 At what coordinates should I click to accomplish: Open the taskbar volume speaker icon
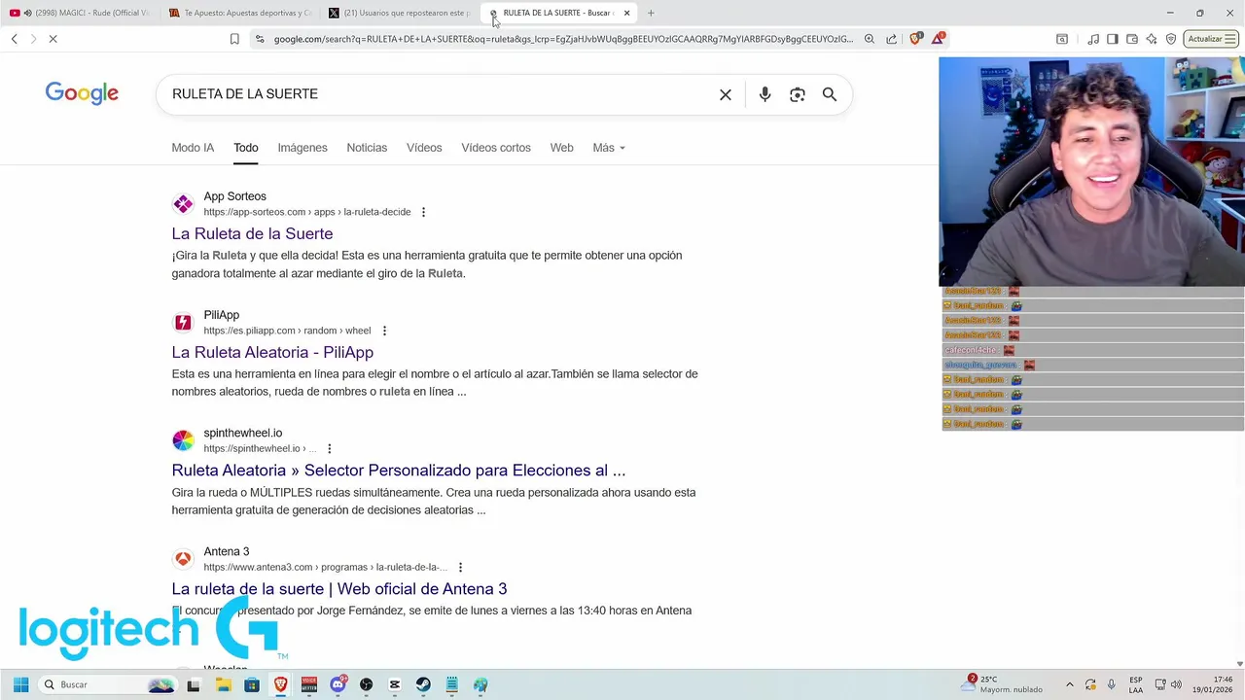tap(1176, 684)
